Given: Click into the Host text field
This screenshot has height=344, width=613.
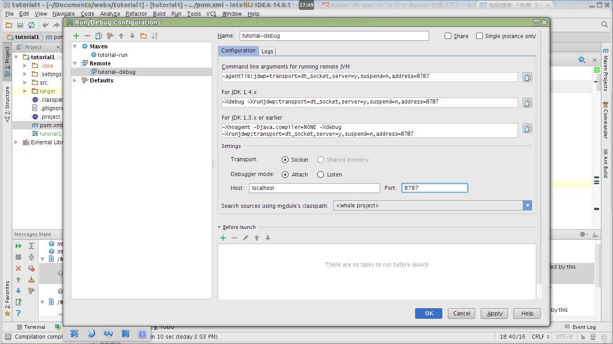Looking at the screenshot, I should [x=314, y=188].
